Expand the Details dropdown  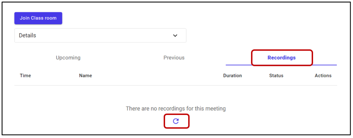tap(100, 35)
